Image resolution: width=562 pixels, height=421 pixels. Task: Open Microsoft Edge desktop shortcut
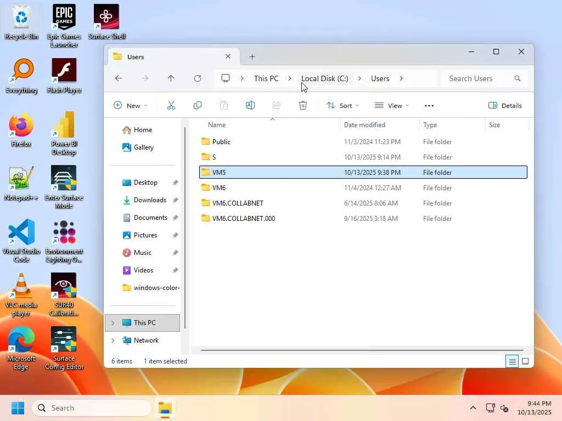click(x=21, y=348)
